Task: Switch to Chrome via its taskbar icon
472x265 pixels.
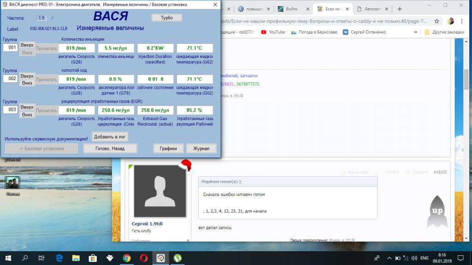Action: (x=127, y=258)
